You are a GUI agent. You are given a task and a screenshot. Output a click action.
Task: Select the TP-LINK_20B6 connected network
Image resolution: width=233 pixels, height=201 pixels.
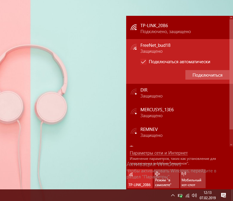coord(178,29)
